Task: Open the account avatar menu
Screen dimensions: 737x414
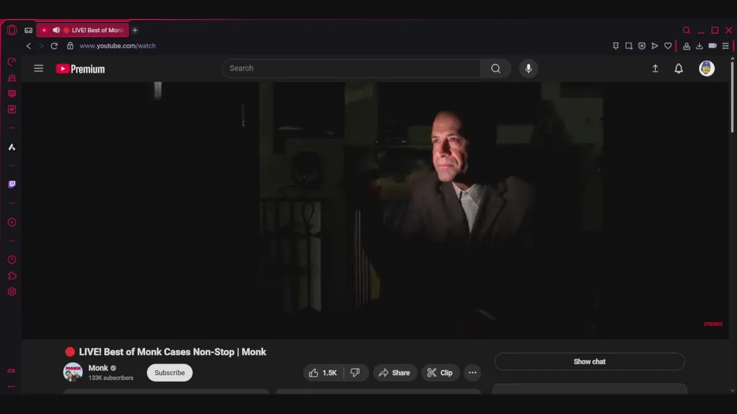Action: 706,68
